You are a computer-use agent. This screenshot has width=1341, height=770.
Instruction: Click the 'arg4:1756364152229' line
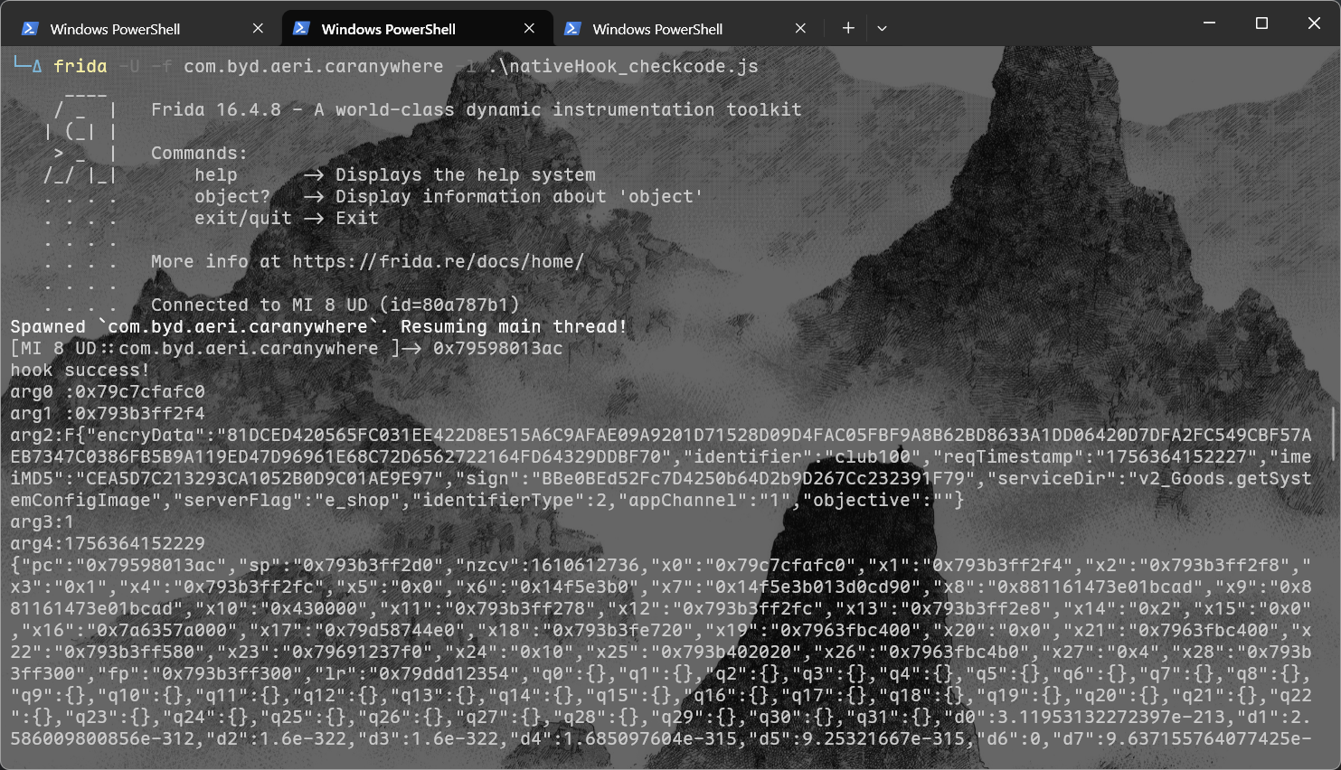click(108, 544)
